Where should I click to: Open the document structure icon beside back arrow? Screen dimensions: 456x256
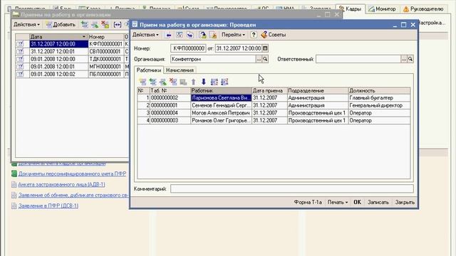click(180, 35)
